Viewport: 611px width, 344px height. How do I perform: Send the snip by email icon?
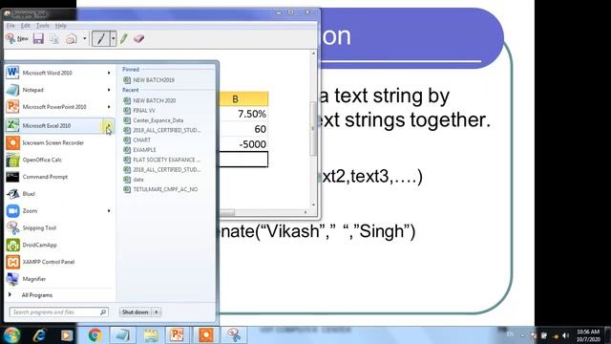[72, 38]
